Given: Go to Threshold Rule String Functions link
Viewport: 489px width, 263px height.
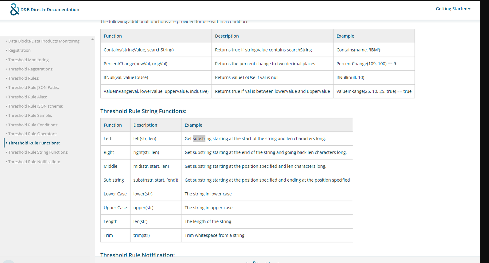Looking at the screenshot, I should point(38,152).
